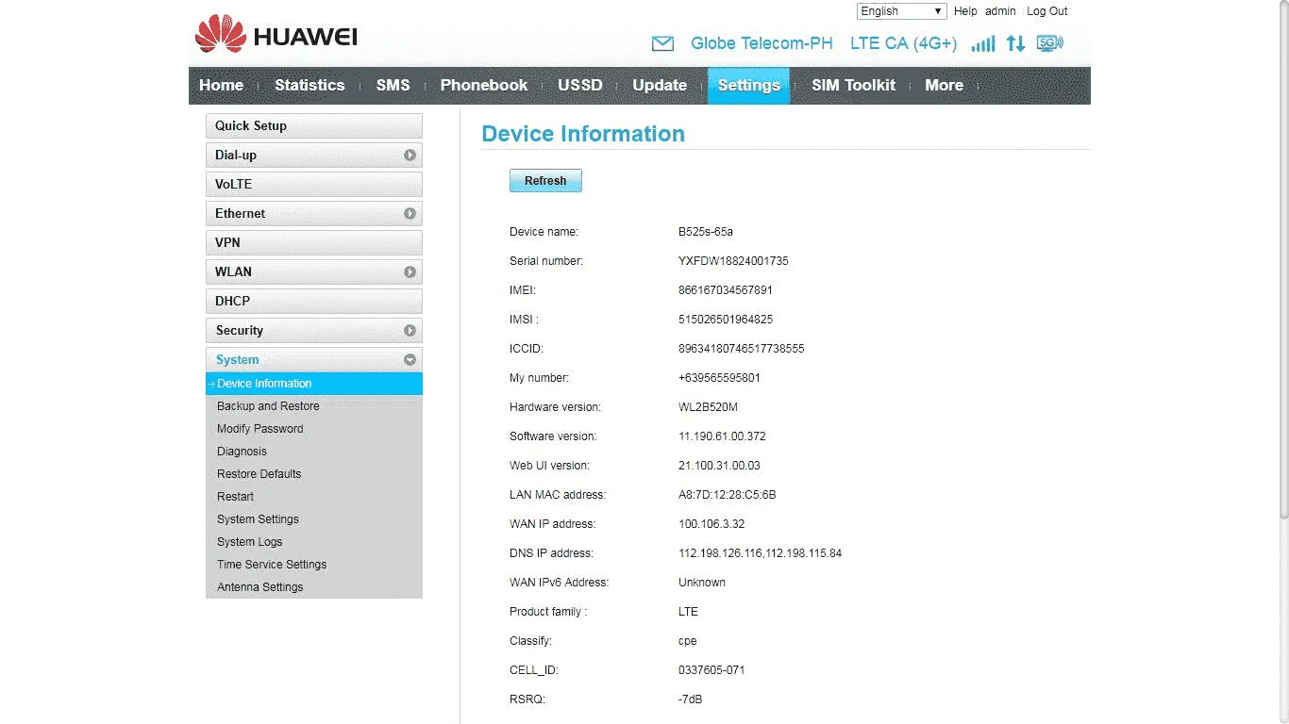Viewport: 1289px width, 724px height.
Task: Click the Log Out link
Action: click(x=1047, y=11)
